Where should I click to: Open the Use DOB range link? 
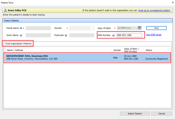(x=154, y=35)
